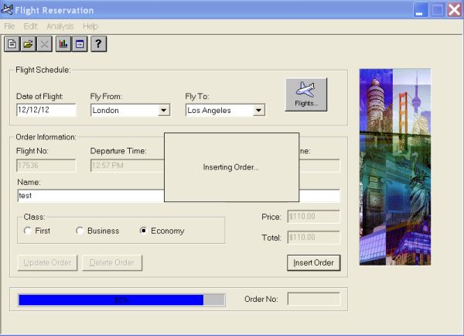Click the Update Order button

[47, 262]
